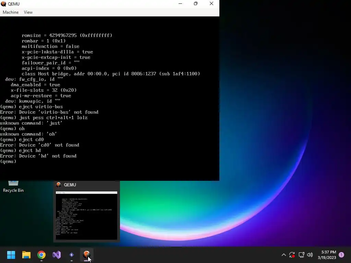Open the sync status tray icon
This screenshot has width=351, height=263.
click(x=292, y=255)
